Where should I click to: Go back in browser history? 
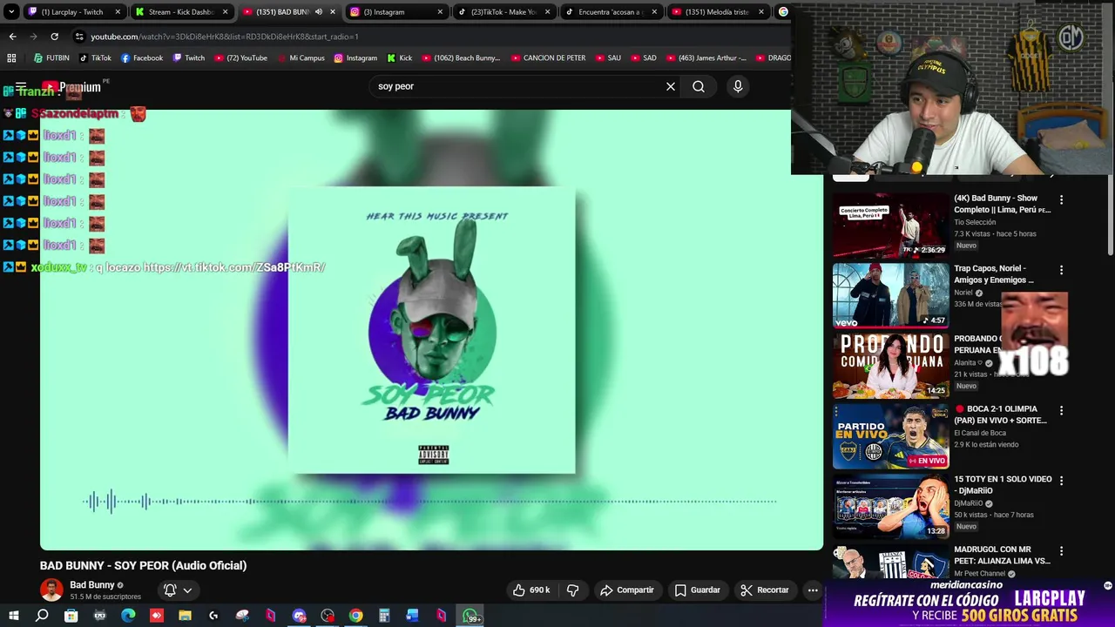click(12, 36)
